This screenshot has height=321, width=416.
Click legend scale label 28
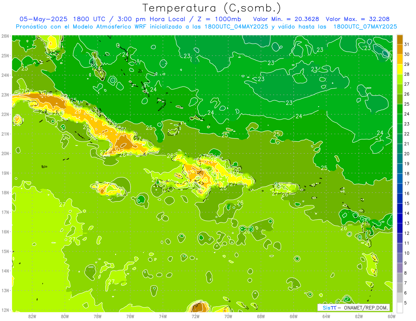tap(407, 74)
